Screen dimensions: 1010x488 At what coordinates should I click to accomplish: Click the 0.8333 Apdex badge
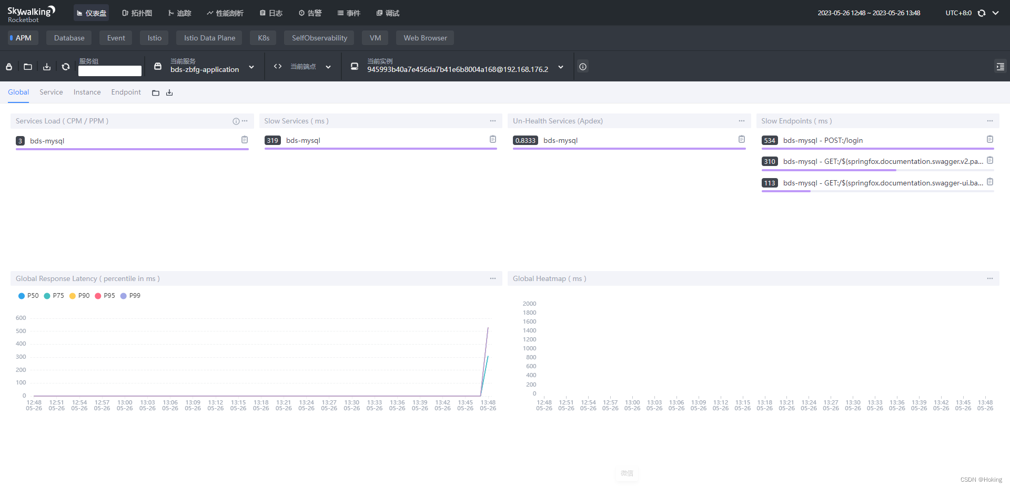[x=526, y=140]
